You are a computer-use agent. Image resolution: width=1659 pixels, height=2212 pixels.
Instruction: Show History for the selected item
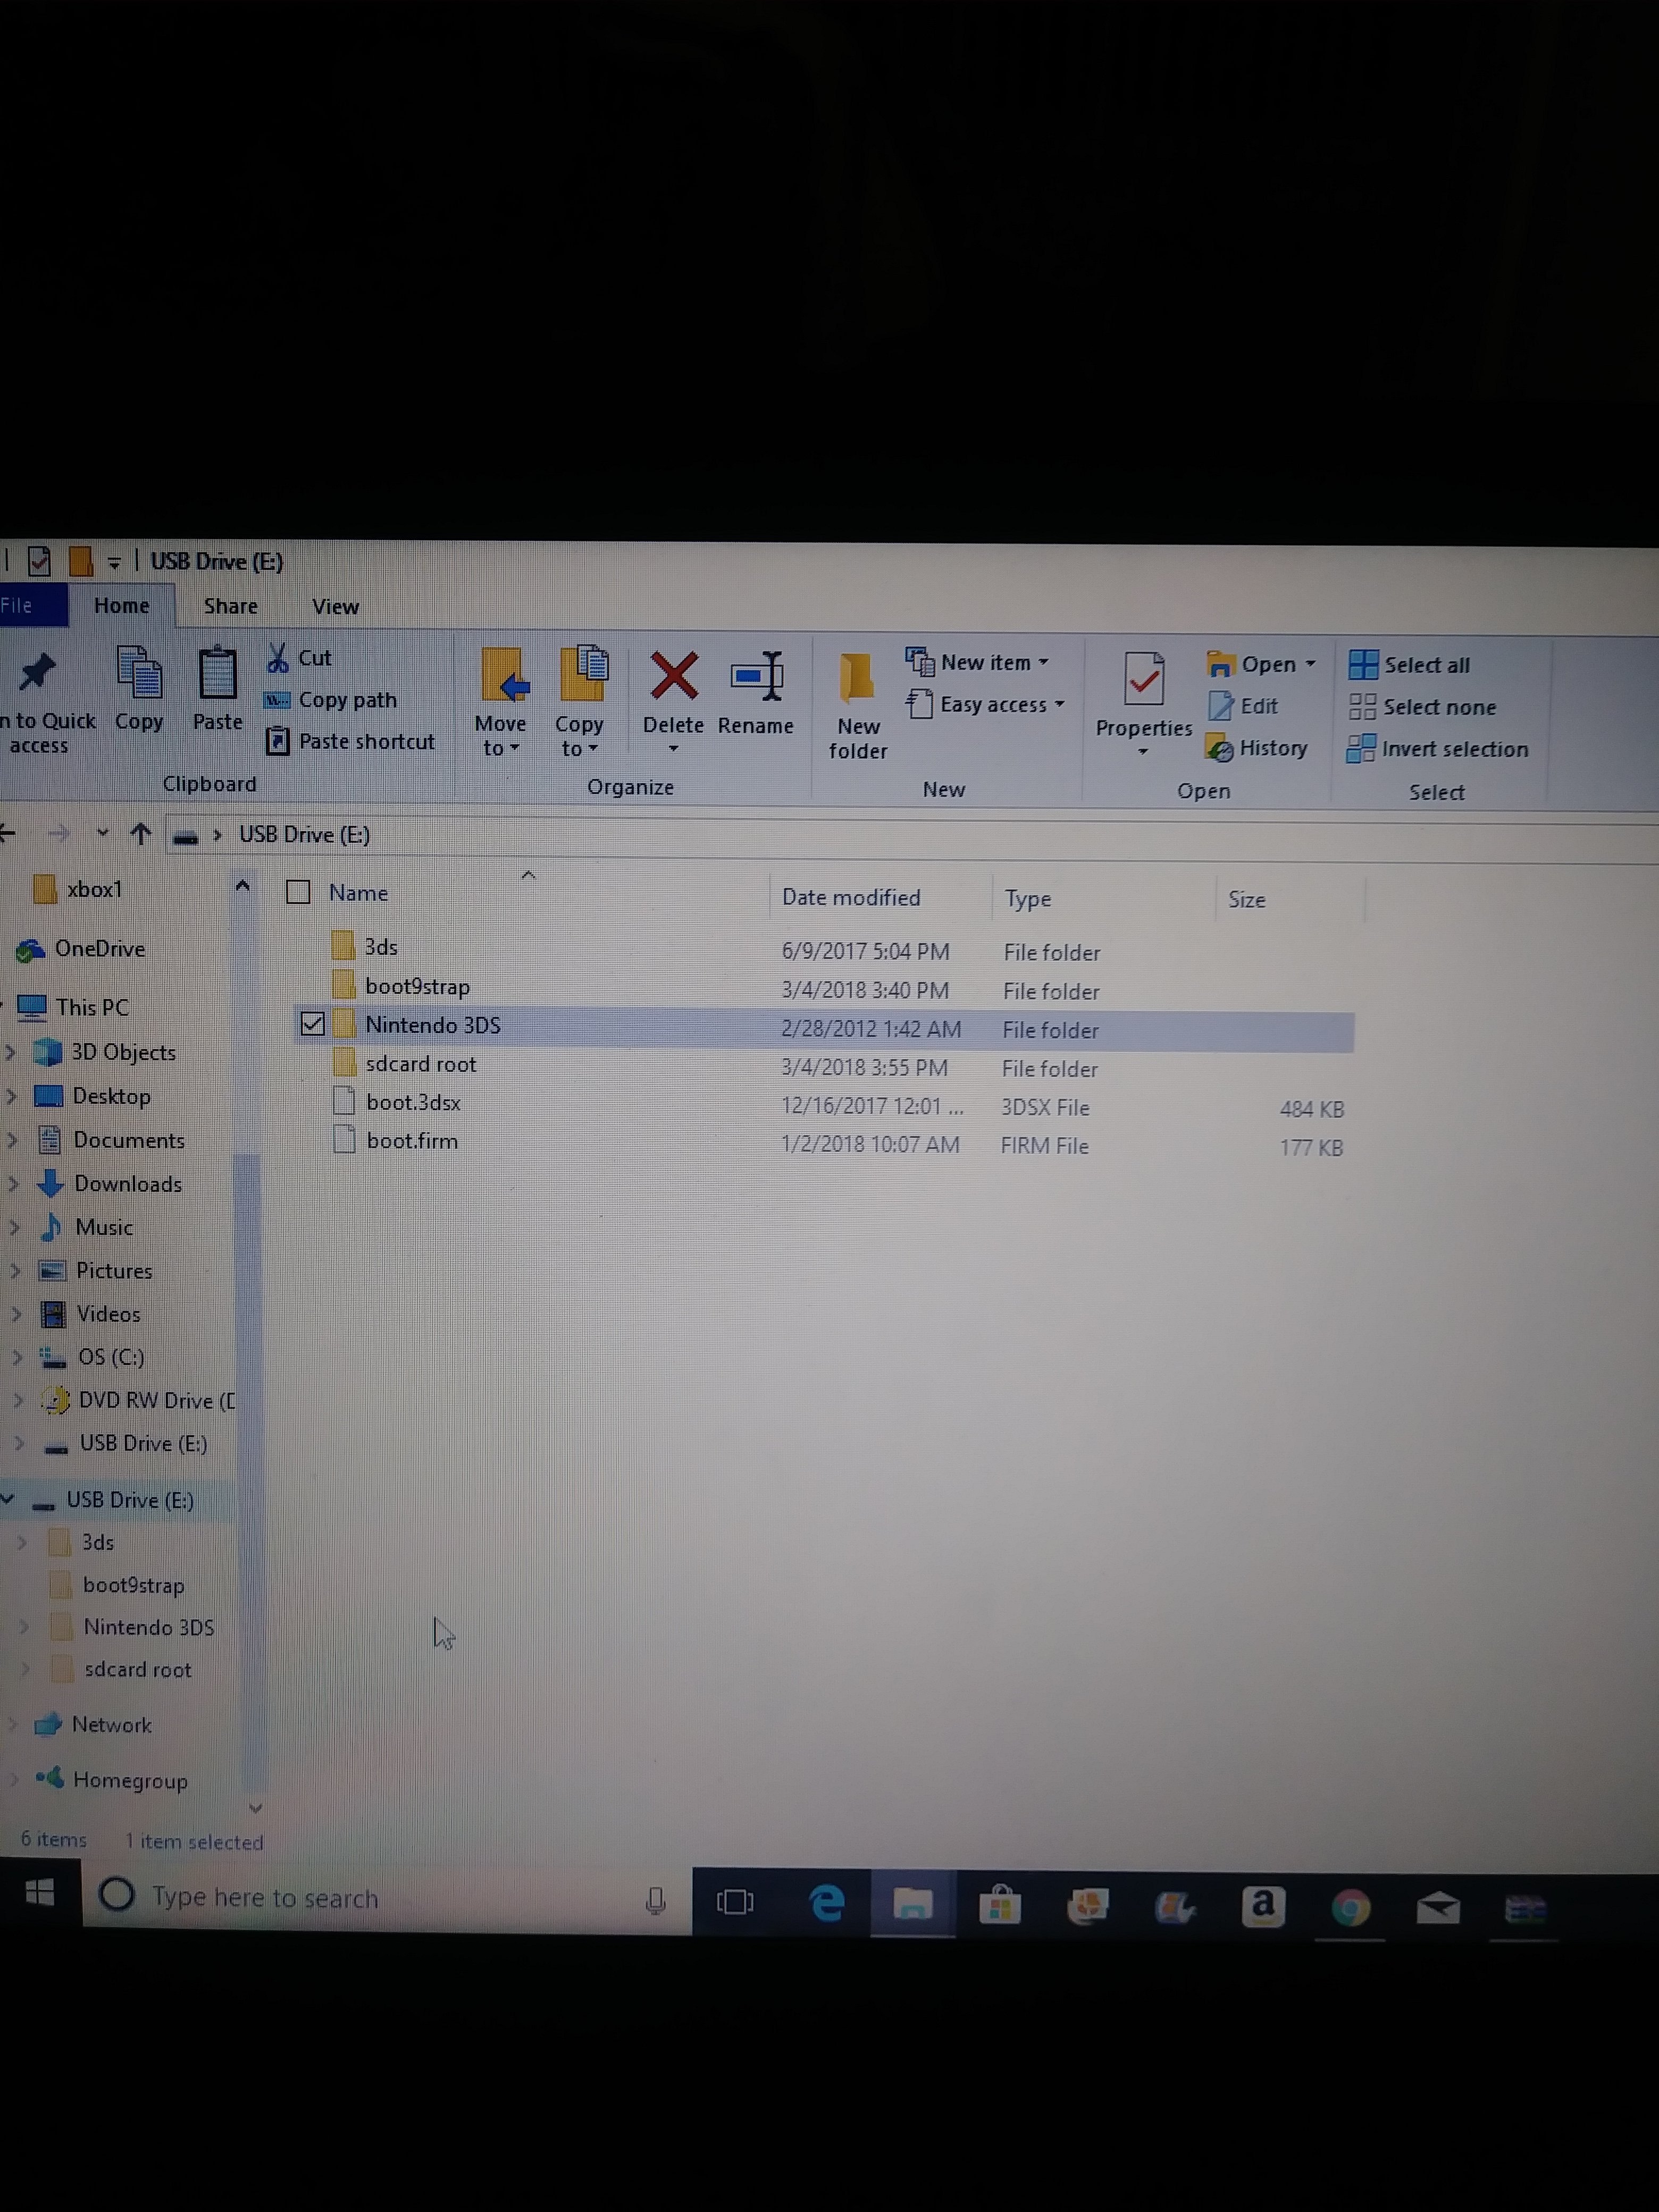pyautogui.click(x=1257, y=748)
